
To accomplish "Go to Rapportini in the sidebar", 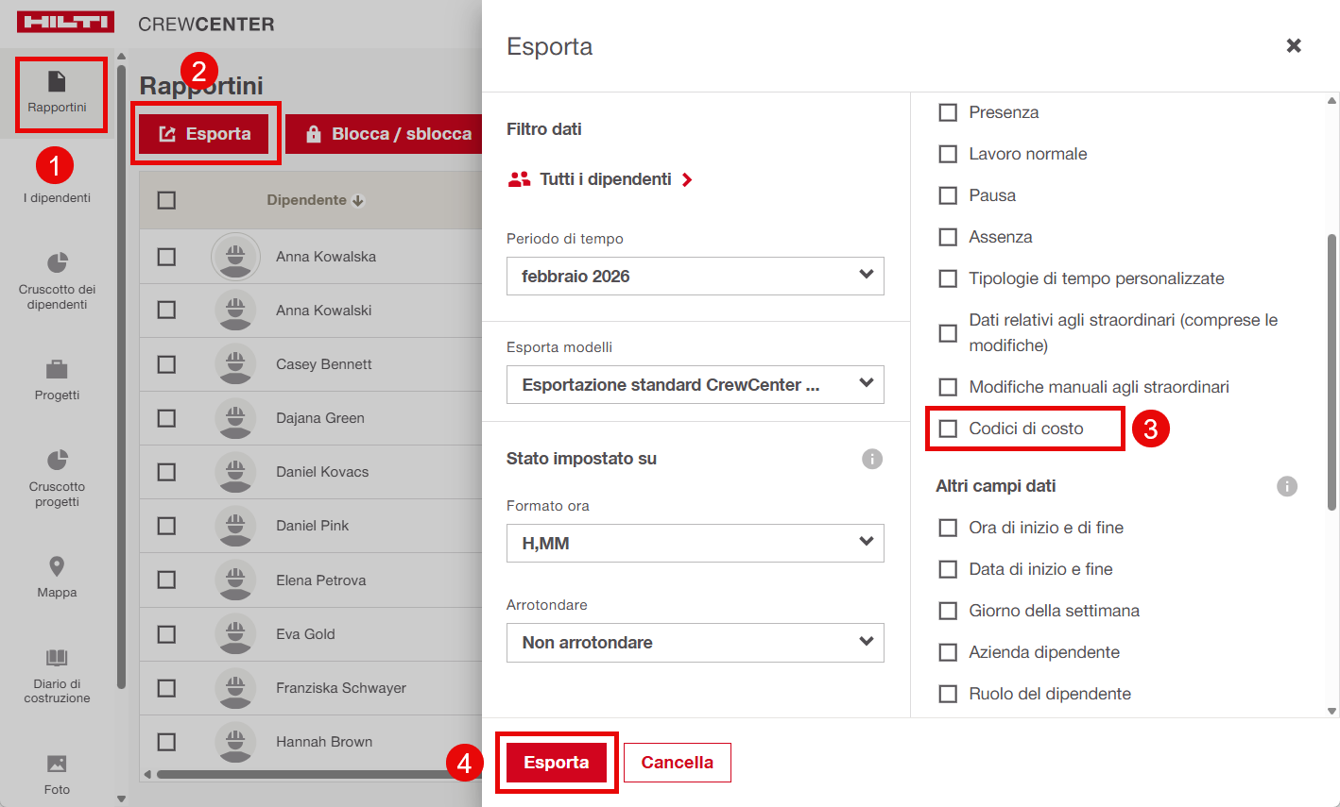I will coord(58,93).
